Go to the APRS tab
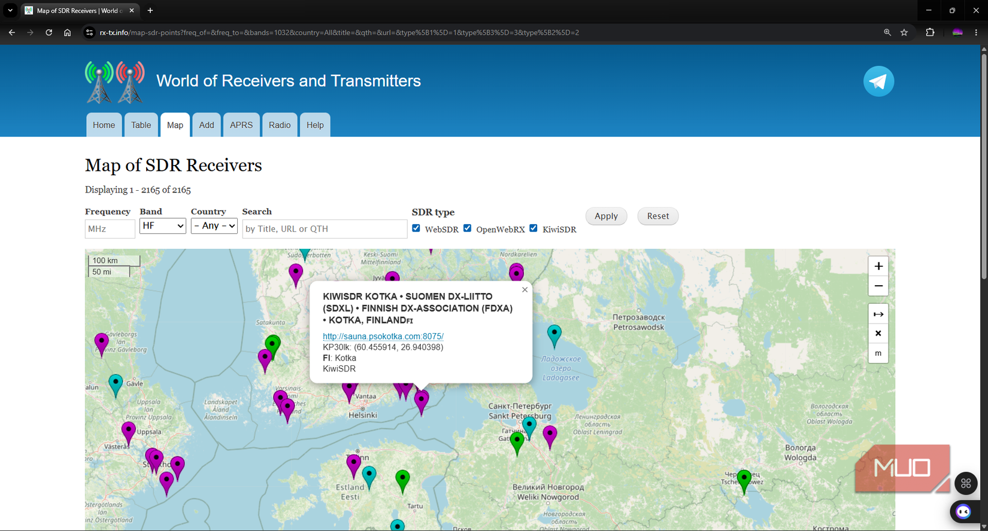The width and height of the screenshot is (988, 531). (241, 125)
